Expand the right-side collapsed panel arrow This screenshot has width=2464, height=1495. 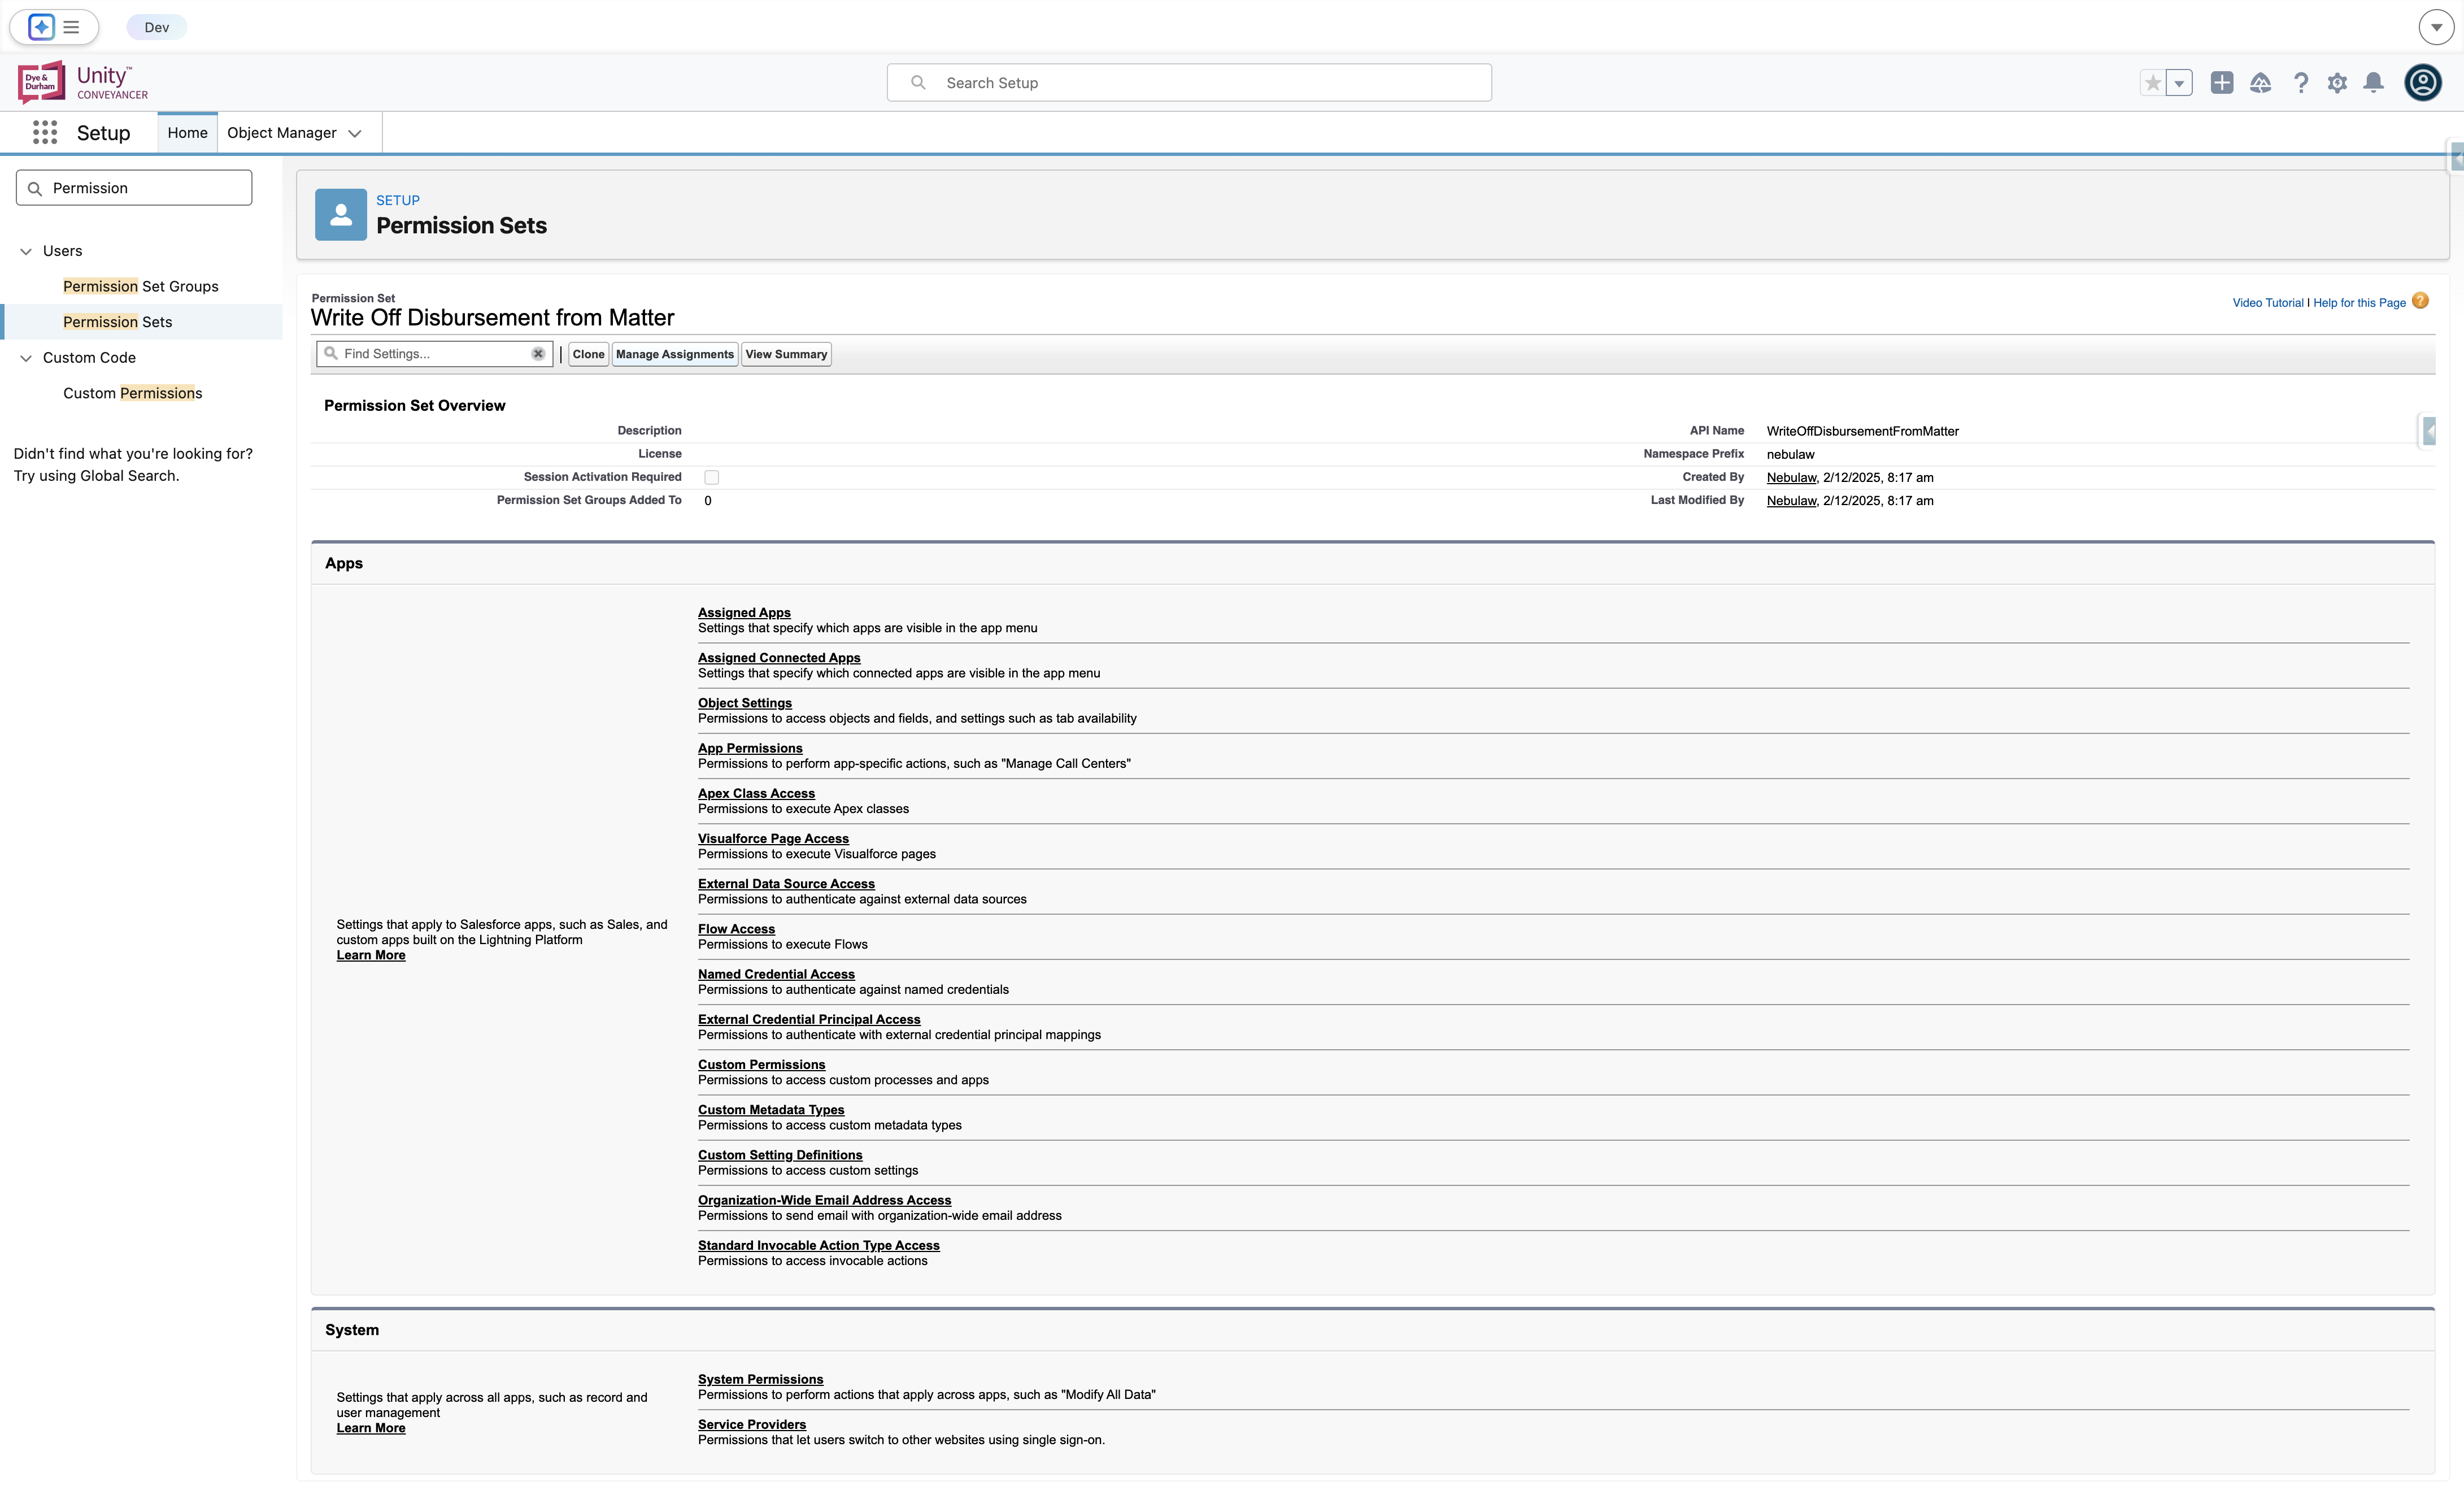click(x=2429, y=431)
